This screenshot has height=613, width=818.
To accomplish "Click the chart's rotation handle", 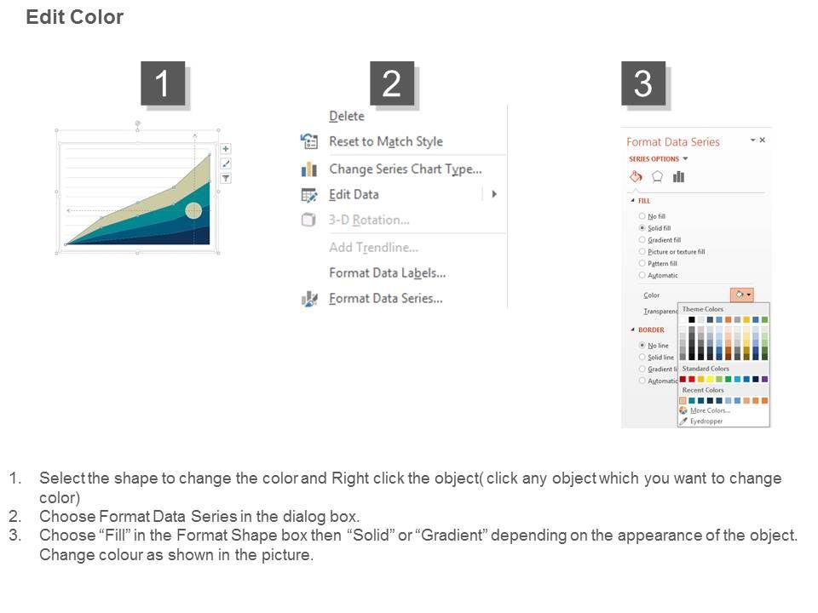I will coord(138,123).
